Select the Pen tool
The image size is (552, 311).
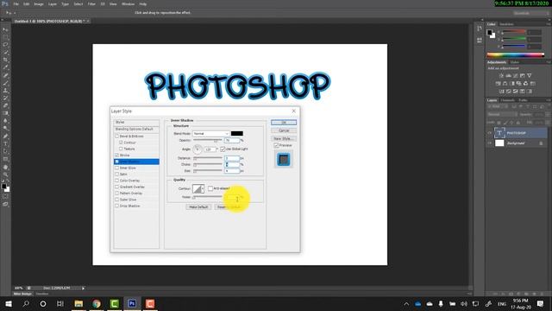tap(5, 136)
